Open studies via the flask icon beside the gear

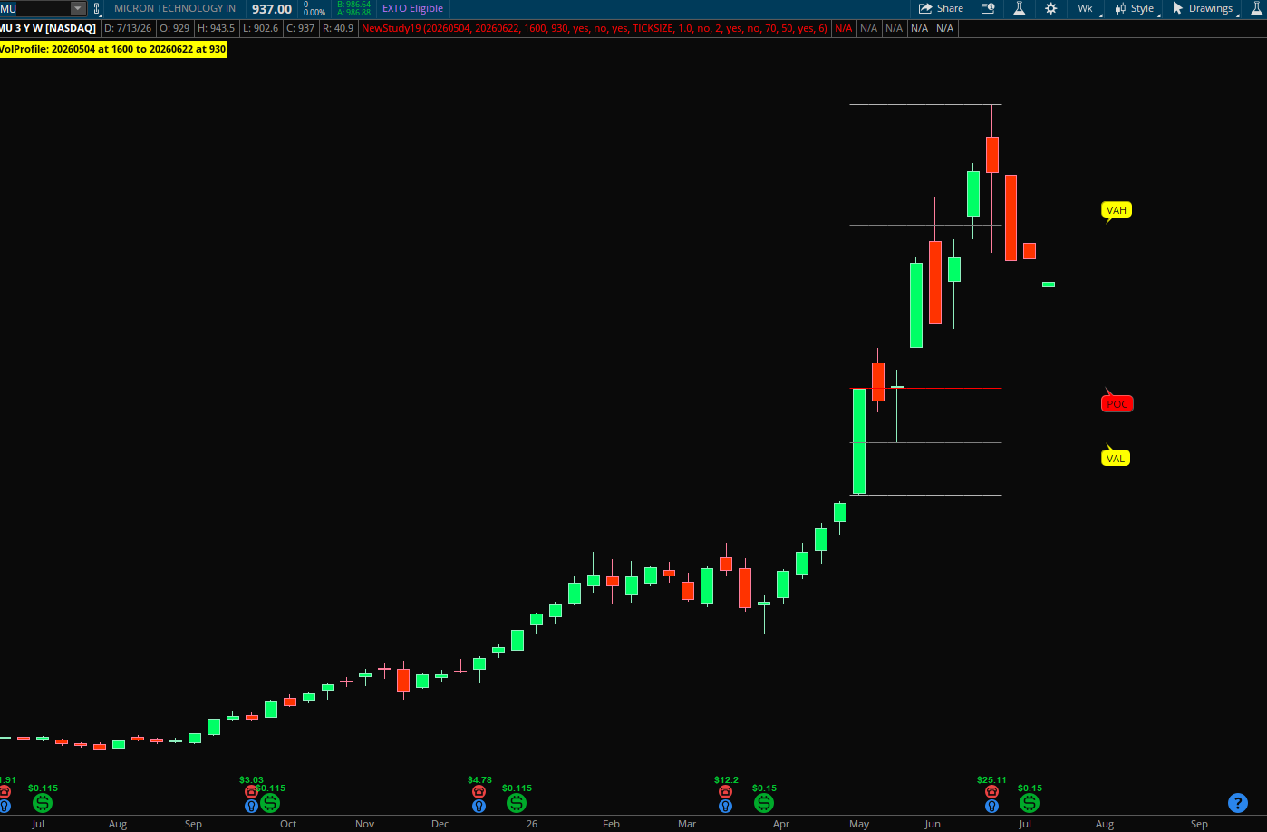(1019, 8)
